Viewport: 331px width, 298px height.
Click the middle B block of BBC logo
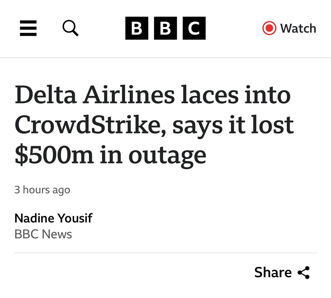[165, 28]
